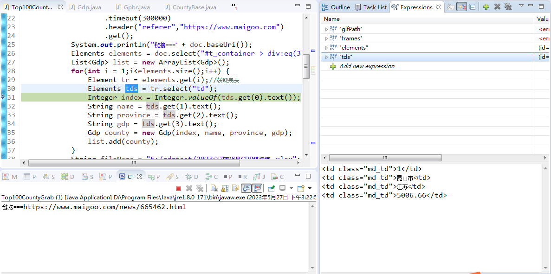Toggle Scroll Lock in Console toolbar
This screenshot has height=274, width=551.
click(225, 188)
